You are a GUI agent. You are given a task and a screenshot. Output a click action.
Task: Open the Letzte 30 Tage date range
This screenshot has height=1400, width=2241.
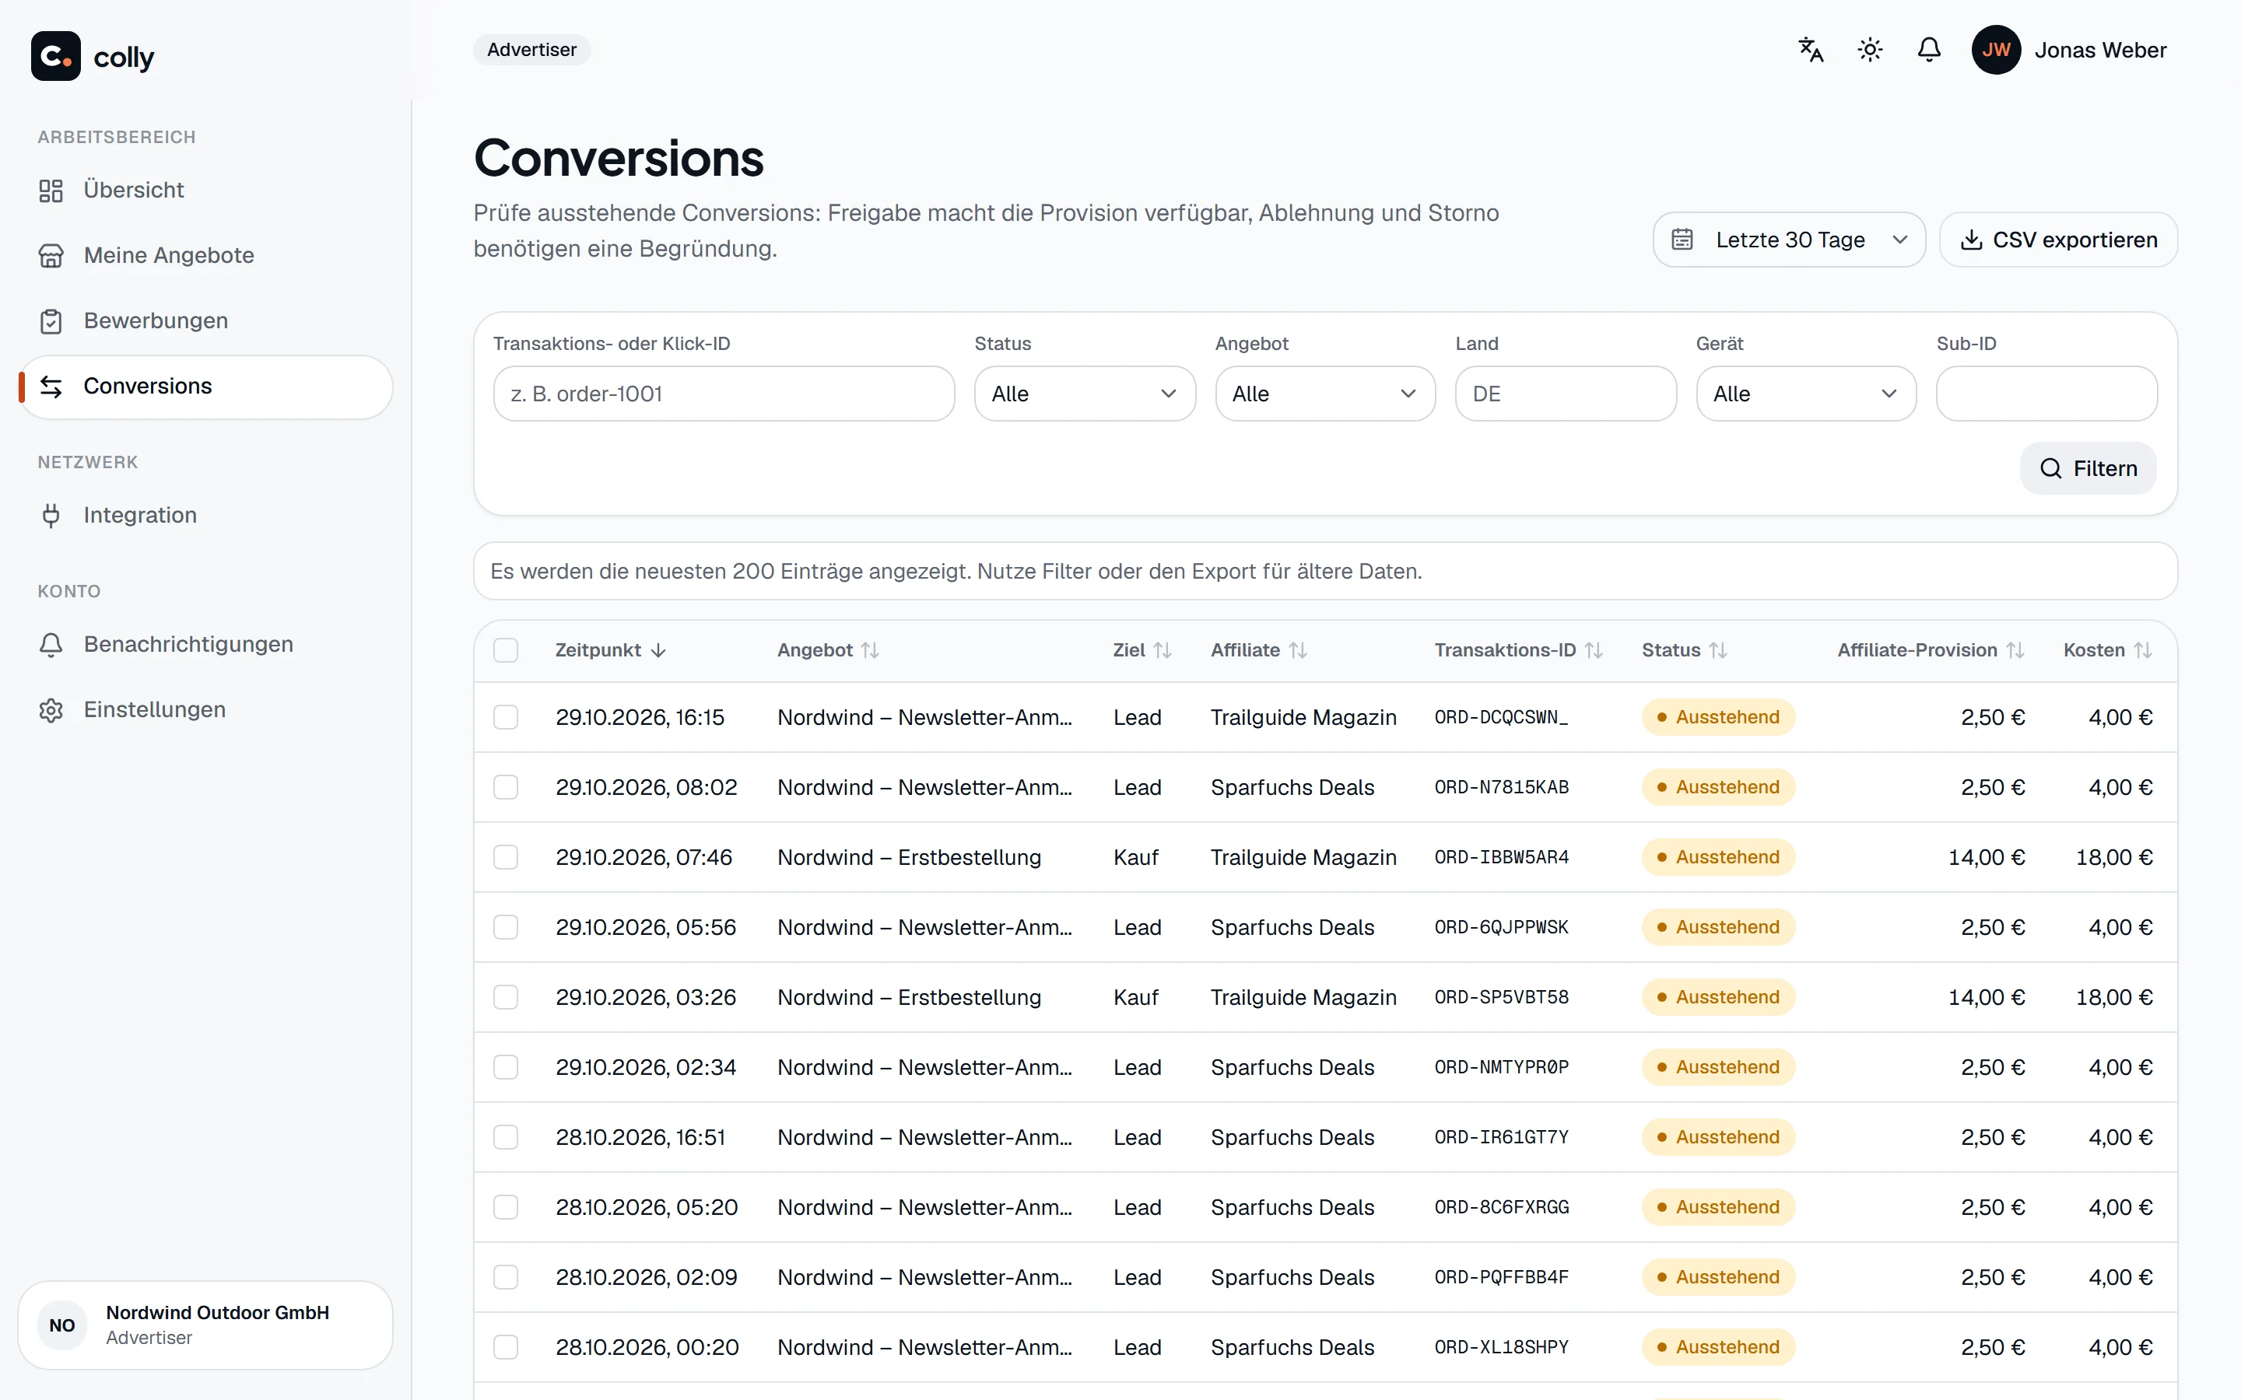(1789, 240)
